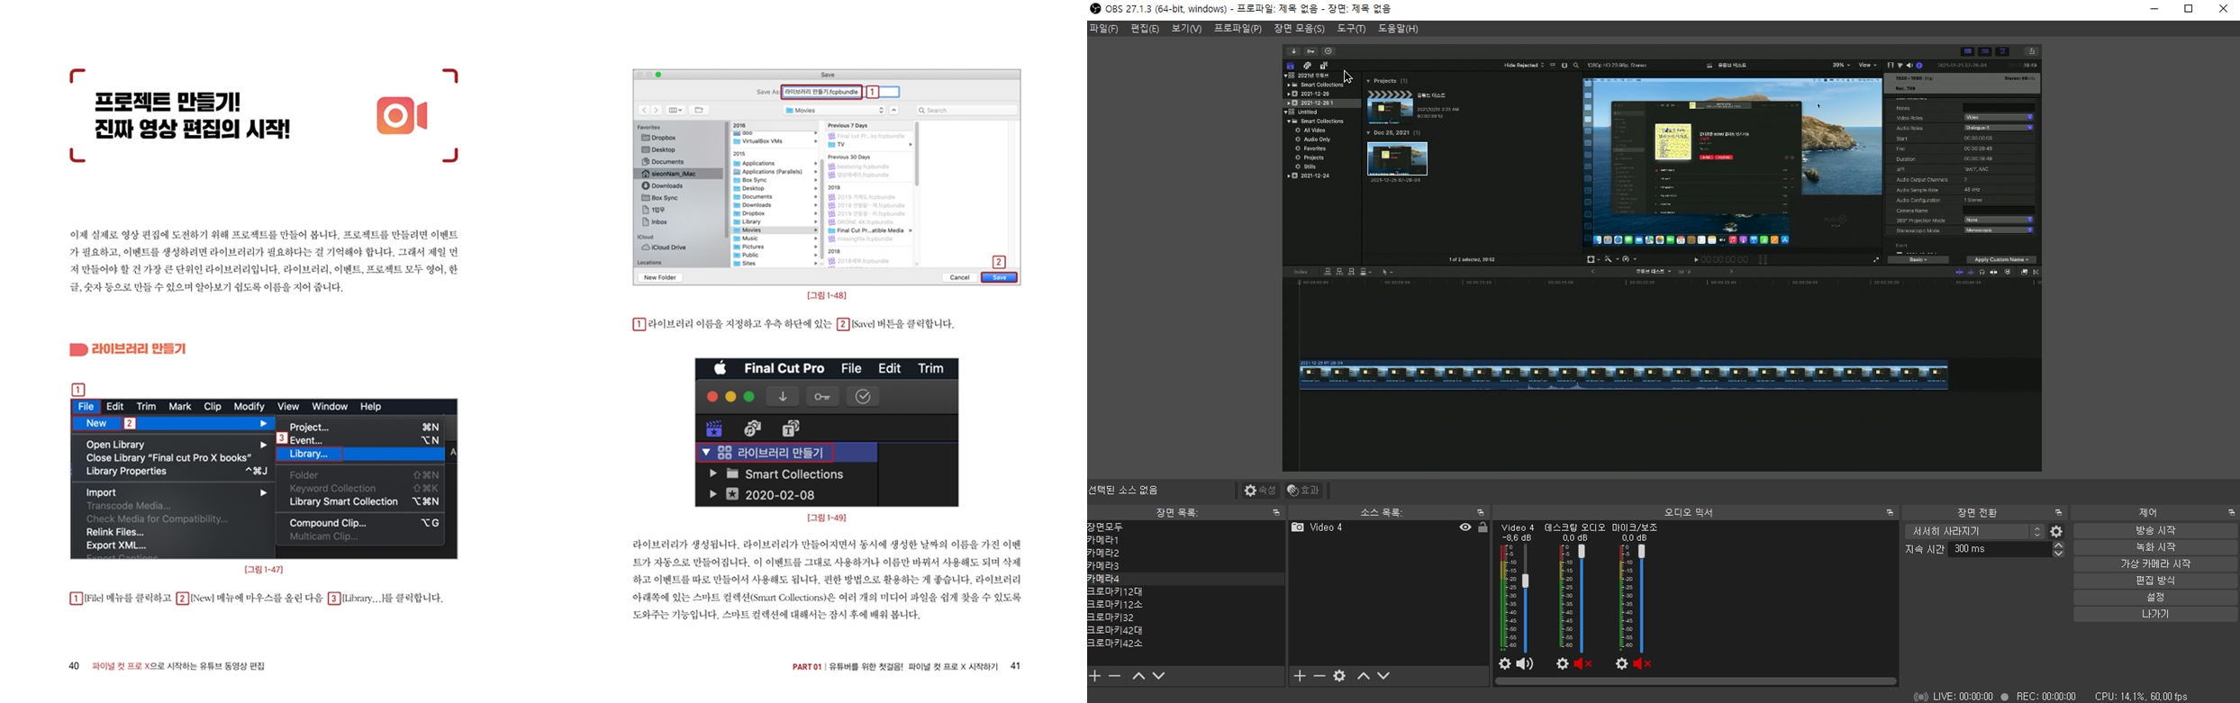Add a new source with the plus icon in 소스 목록
This screenshot has height=703, width=2240.
[x=1300, y=676]
